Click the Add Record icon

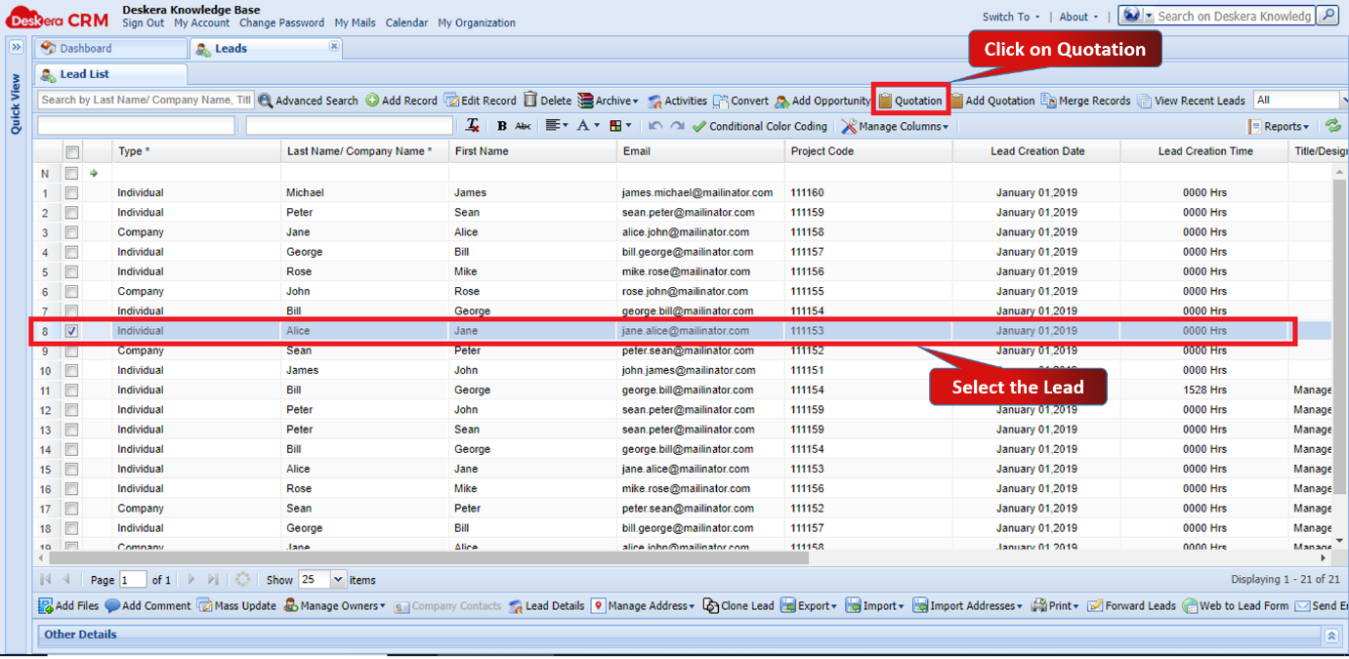tap(372, 101)
